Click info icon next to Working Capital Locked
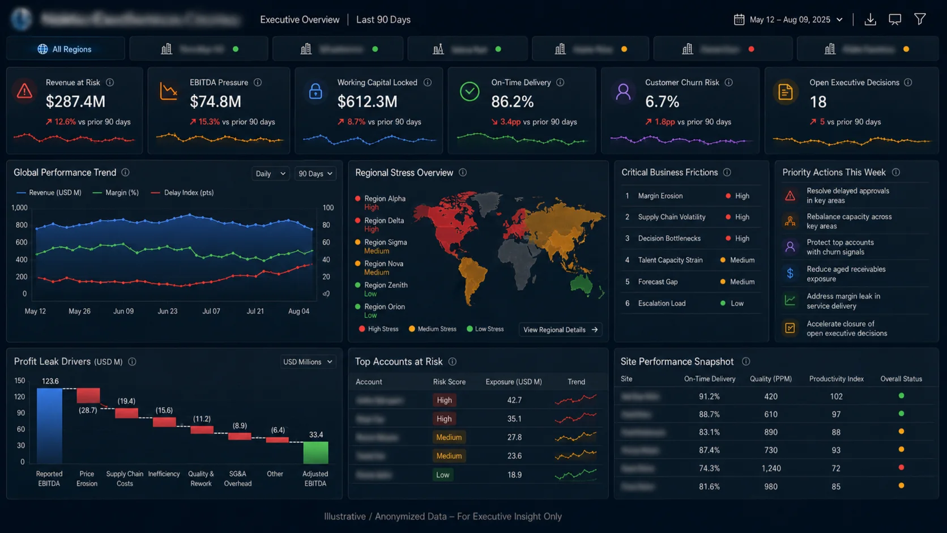 click(428, 83)
